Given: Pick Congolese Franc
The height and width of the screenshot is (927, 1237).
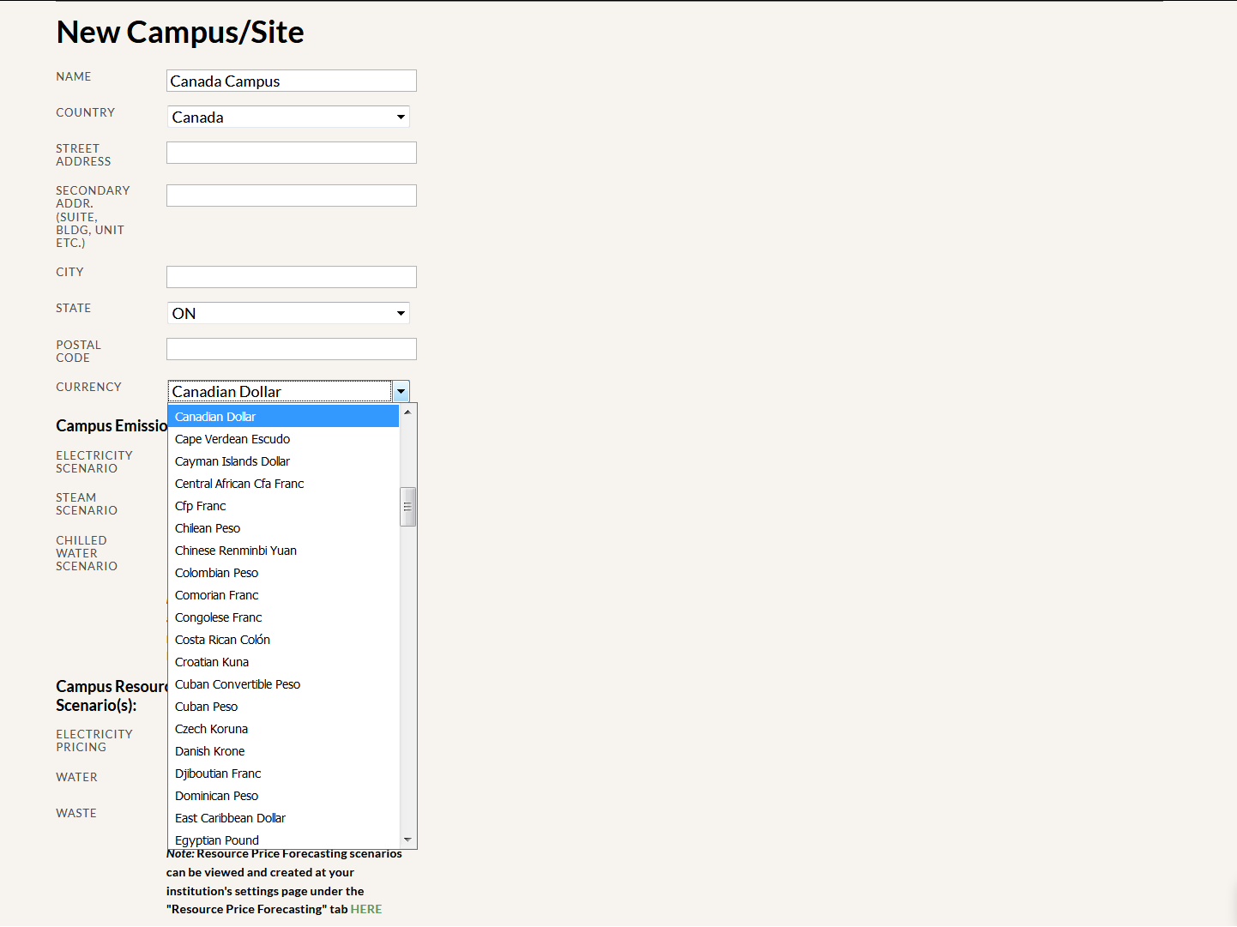Looking at the screenshot, I should point(284,617).
